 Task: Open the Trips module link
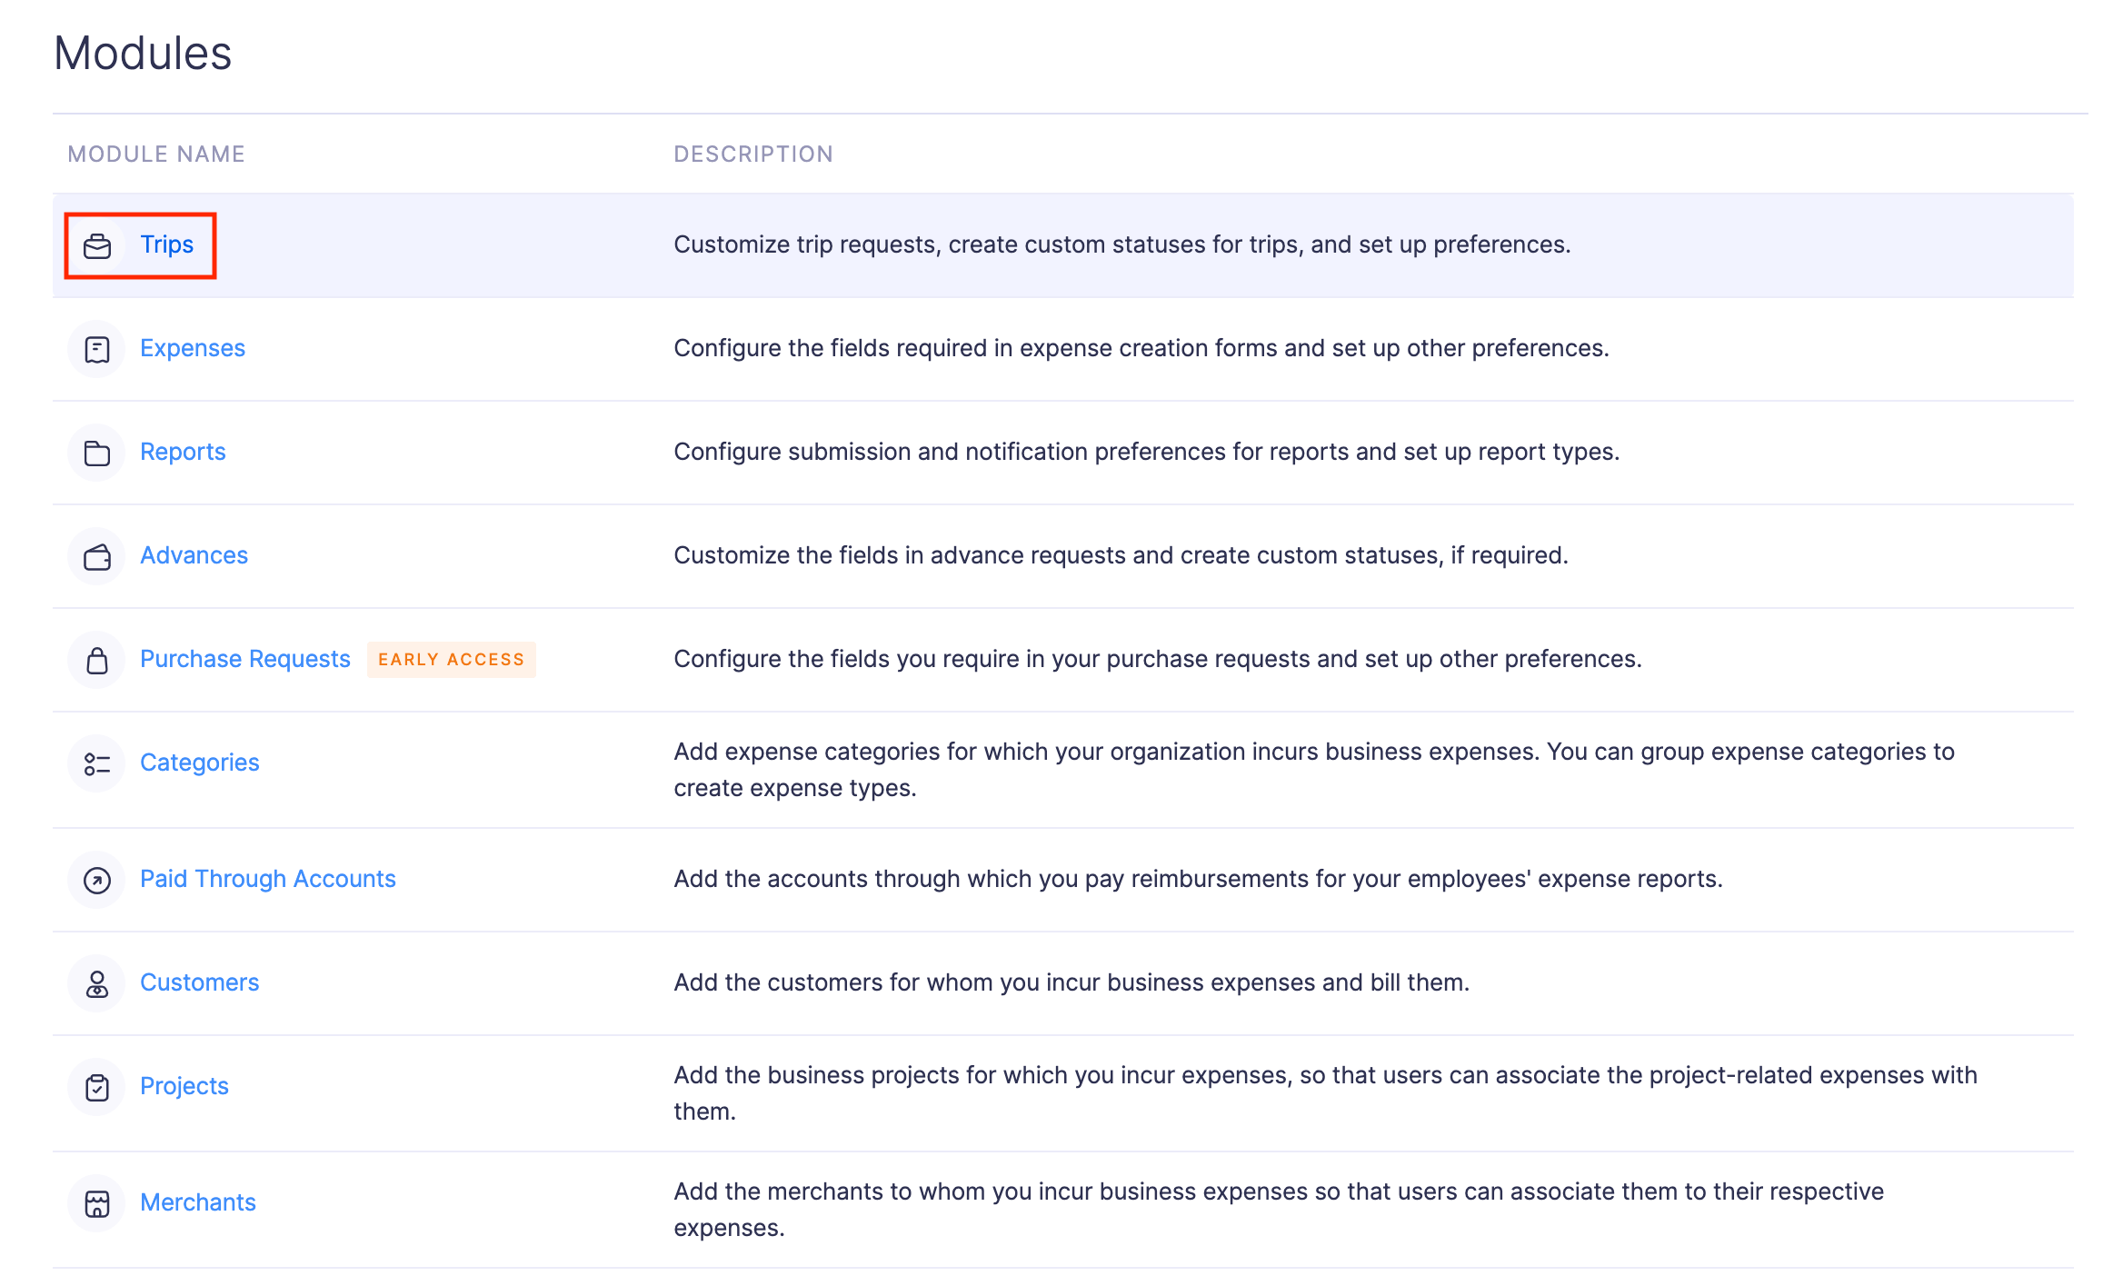[x=166, y=244]
